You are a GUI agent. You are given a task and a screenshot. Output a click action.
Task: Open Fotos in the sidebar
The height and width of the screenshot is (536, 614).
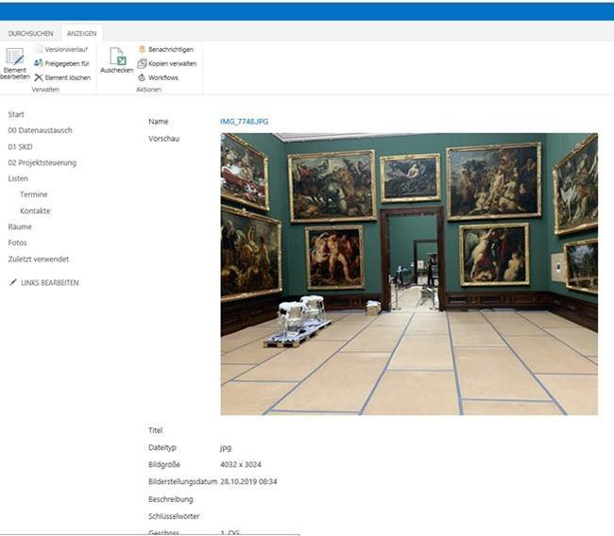[x=17, y=243]
